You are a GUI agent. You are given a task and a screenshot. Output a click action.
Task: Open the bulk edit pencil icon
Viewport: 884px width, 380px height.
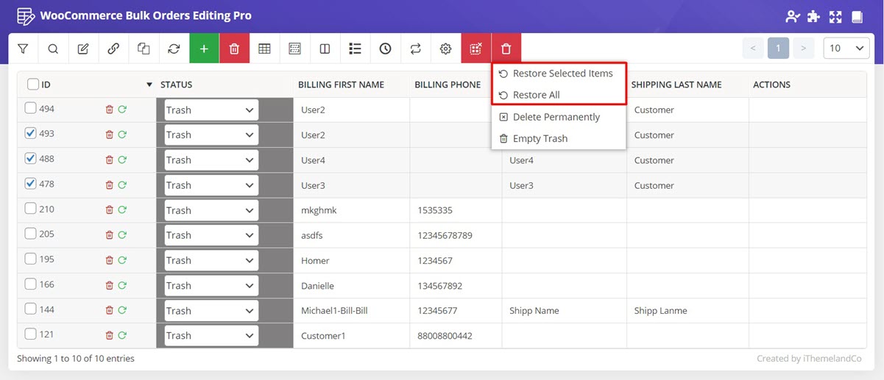[83, 49]
